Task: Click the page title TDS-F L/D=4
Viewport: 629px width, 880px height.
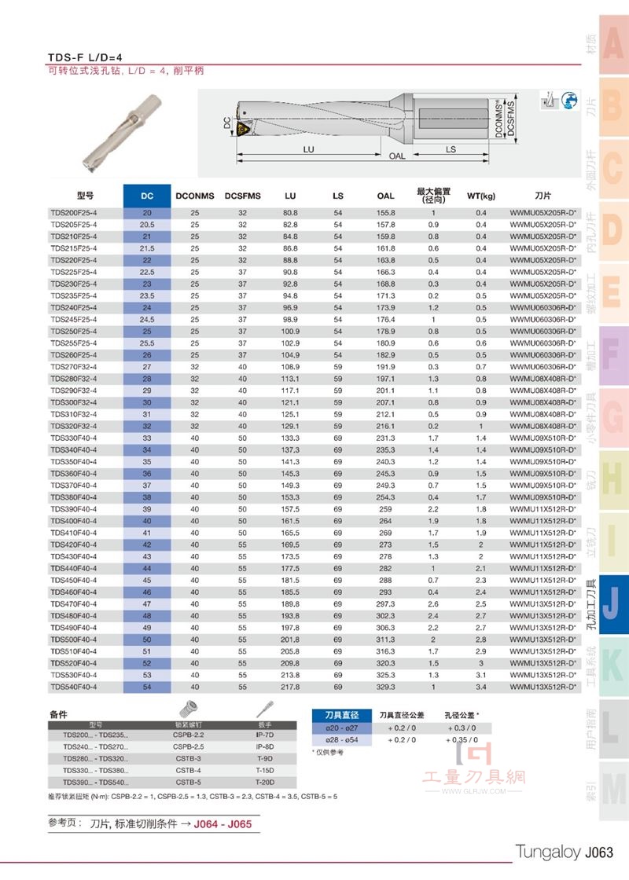Action: 85,57
